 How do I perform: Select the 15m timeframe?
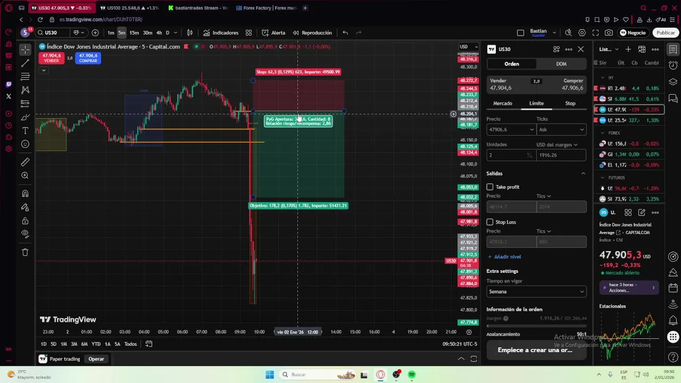coord(134,33)
